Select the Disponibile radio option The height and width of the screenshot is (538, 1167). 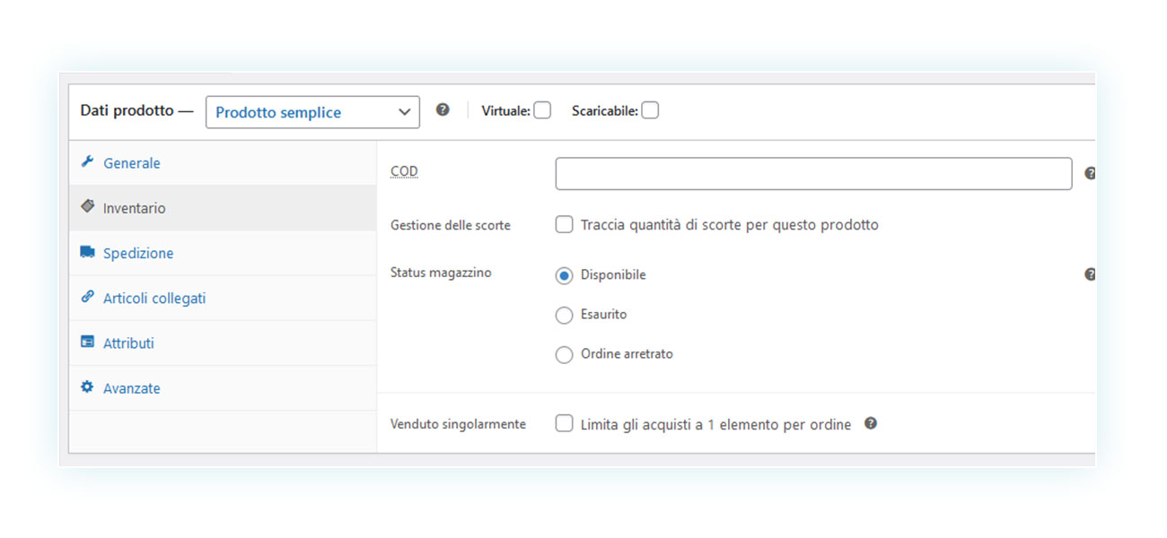(564, 276)
